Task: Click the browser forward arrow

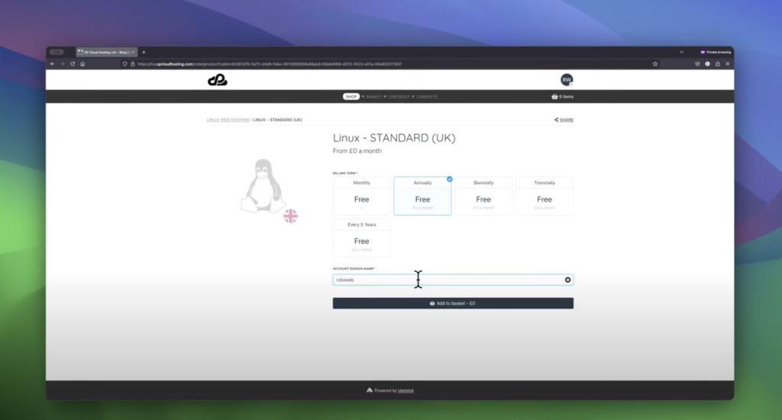Action: 63,64
